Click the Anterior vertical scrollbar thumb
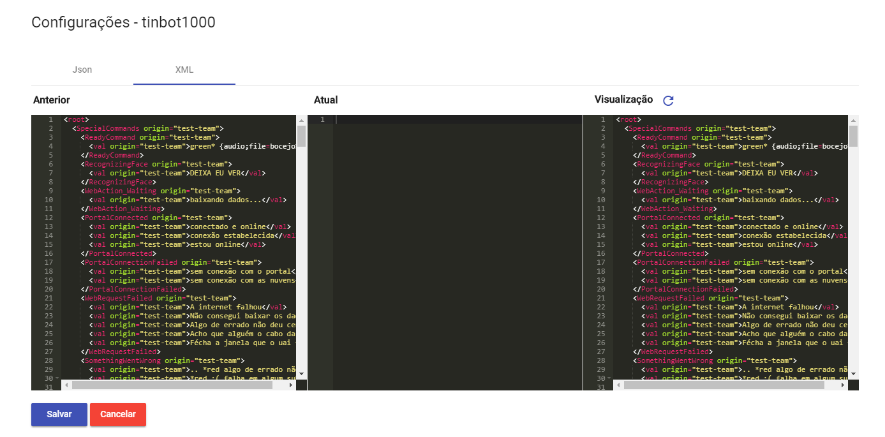Image resolution: width=885 pixels, height=437 pixels. (301, 136)
